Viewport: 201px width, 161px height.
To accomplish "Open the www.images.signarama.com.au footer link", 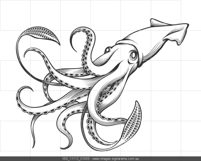I will [115, 159].
